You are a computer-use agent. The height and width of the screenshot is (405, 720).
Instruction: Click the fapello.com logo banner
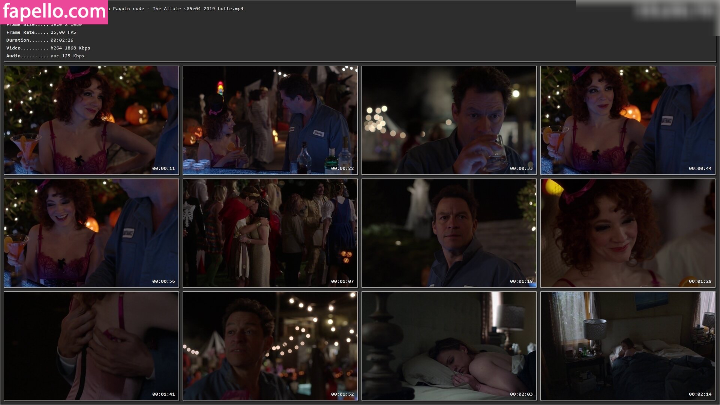click(54, 12)
